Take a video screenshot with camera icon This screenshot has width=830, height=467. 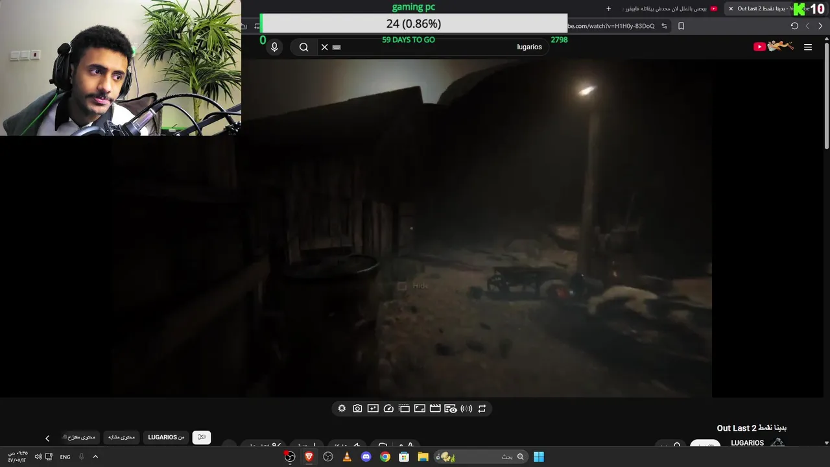(x=357, y=409)
